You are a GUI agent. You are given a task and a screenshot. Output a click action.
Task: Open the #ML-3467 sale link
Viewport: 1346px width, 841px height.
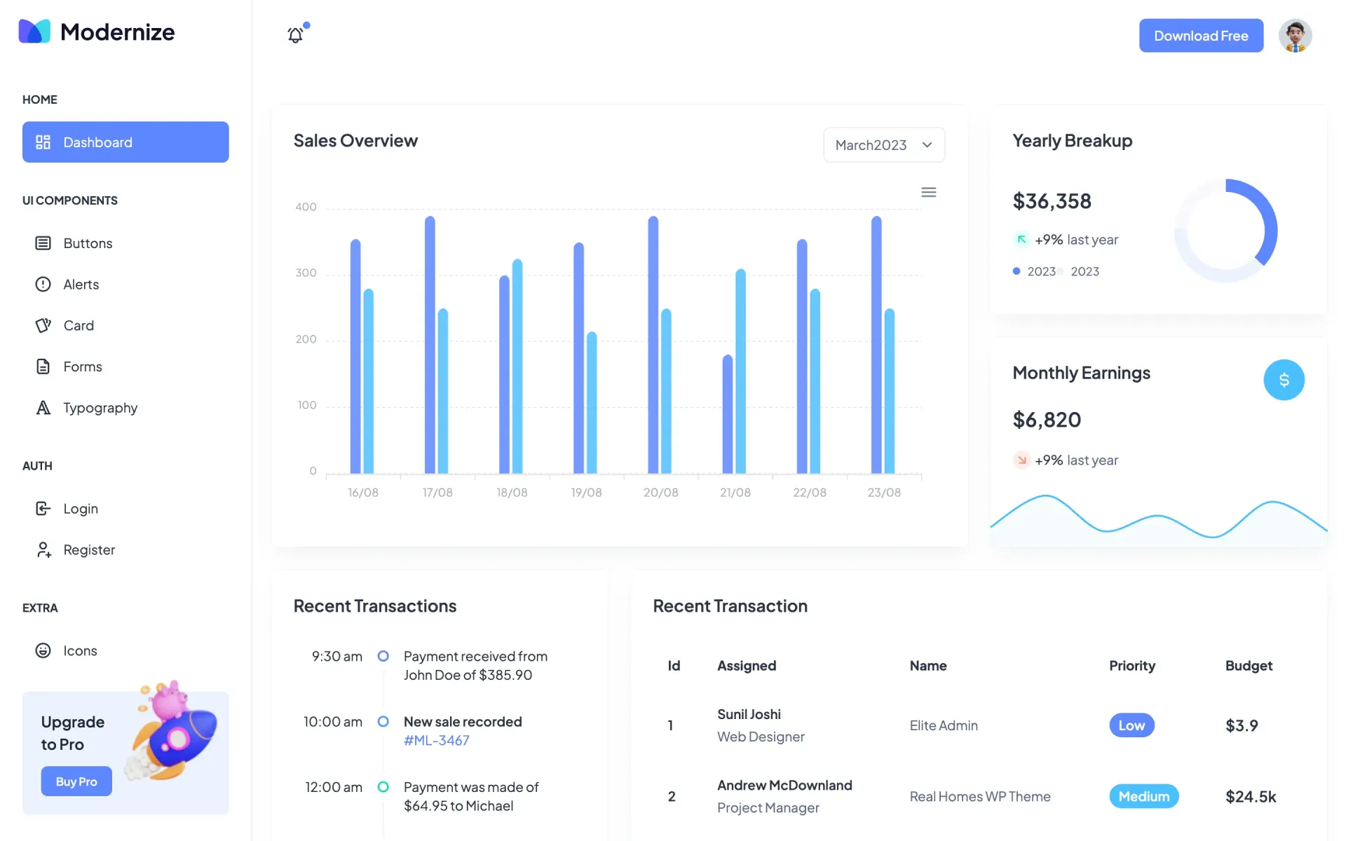(436, 740)
